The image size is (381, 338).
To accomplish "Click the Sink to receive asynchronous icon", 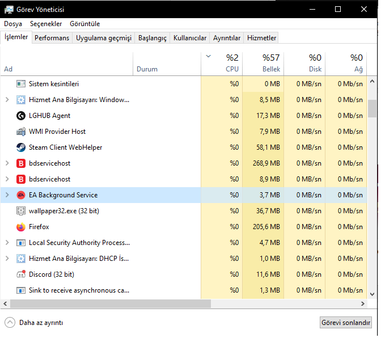I will [21, 290].
